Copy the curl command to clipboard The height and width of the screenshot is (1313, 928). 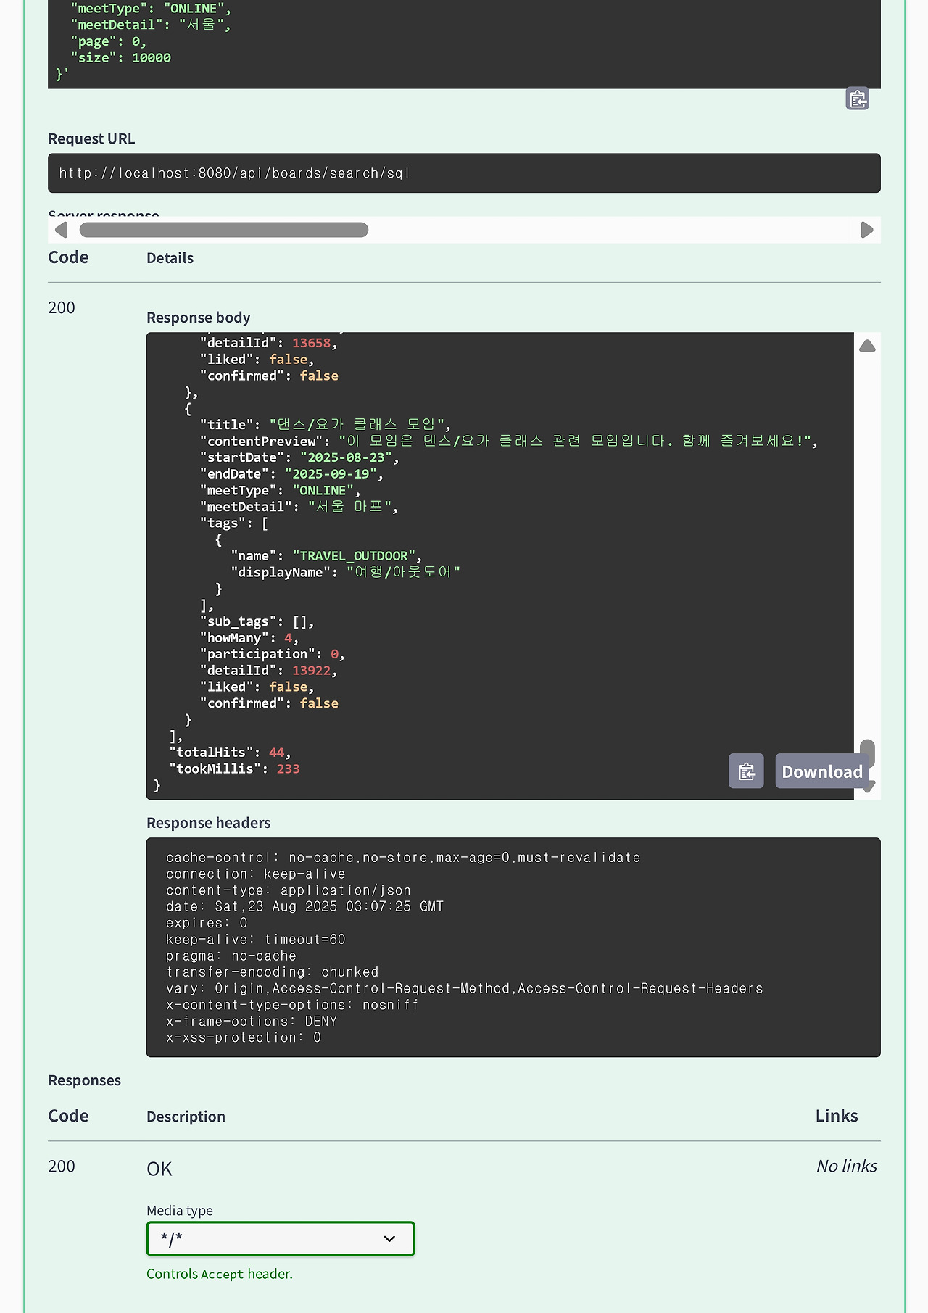point(857,99)
